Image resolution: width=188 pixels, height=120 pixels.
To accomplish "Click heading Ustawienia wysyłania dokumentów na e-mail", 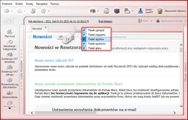I will click(x=94, y=109).
